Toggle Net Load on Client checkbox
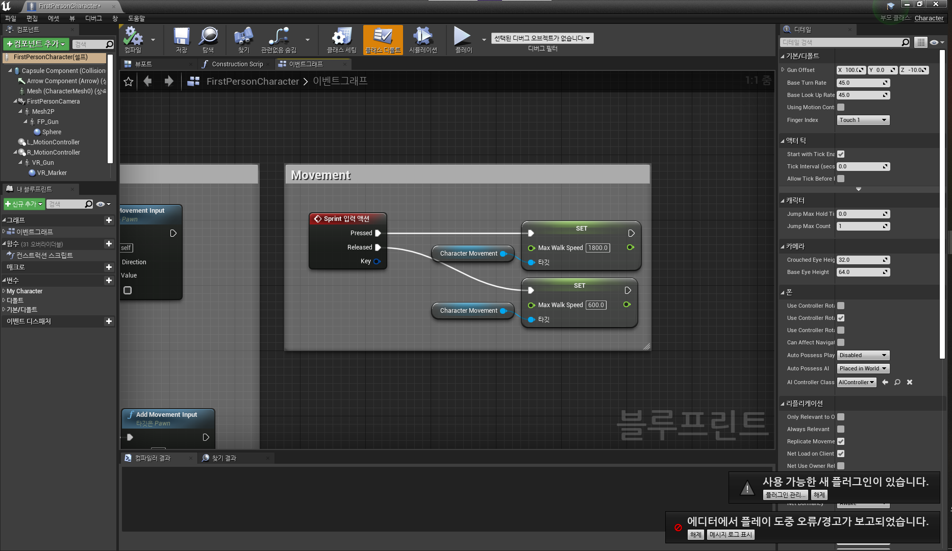Image resolution: width=952 pixels, height=551 pixels. tap(841, 454)
